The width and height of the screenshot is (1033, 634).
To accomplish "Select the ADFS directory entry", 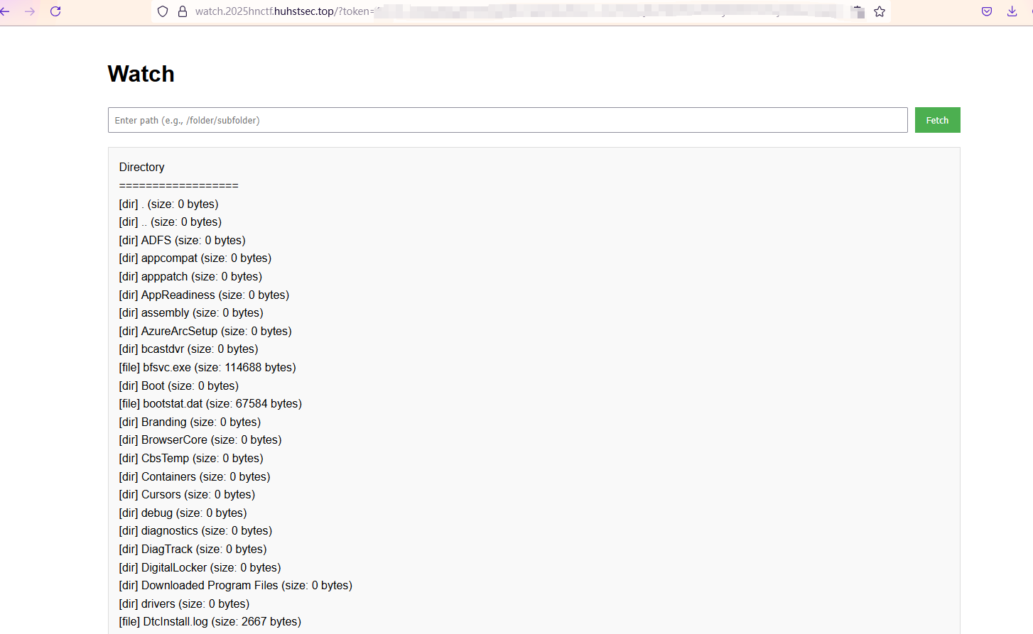I will (182, 240).
